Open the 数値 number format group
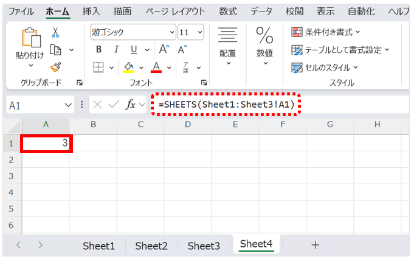 [264, 46]
